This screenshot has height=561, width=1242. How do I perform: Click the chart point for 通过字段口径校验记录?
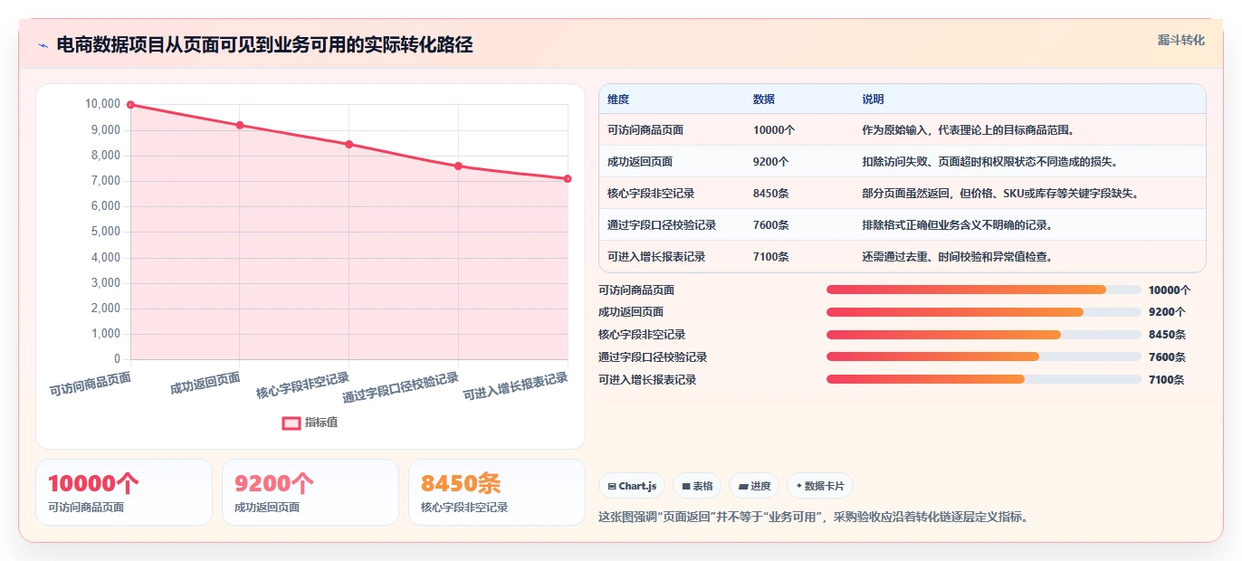(x=458, y=166)
